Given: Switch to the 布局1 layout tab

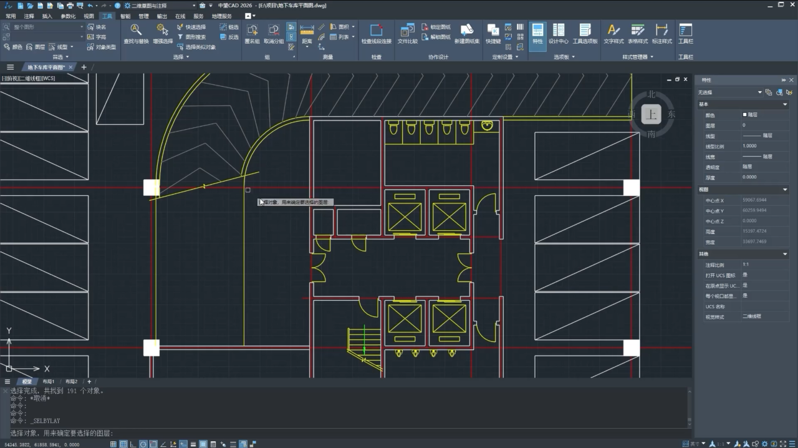Looking at the screenshot, I should pos(49,381).
